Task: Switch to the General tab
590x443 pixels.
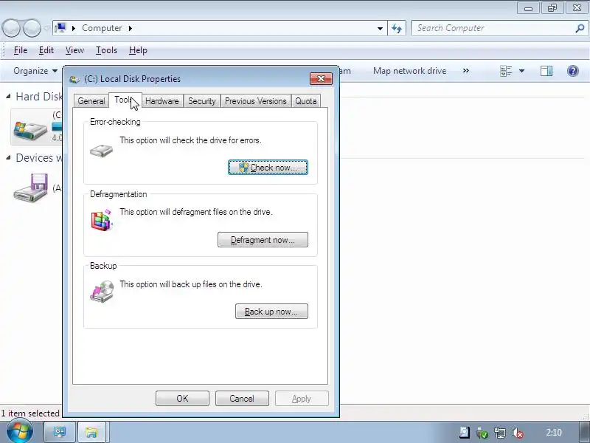Action: point(91,101)
